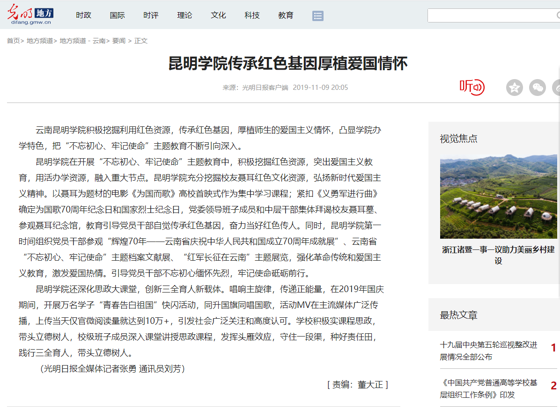Click 首页 breadcrumb link

coord(13,41)
